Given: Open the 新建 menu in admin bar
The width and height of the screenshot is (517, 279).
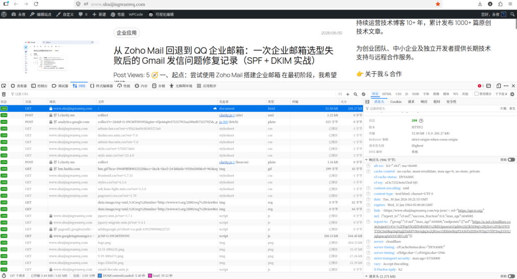Looking at the screenshot, I should (99, 14).
